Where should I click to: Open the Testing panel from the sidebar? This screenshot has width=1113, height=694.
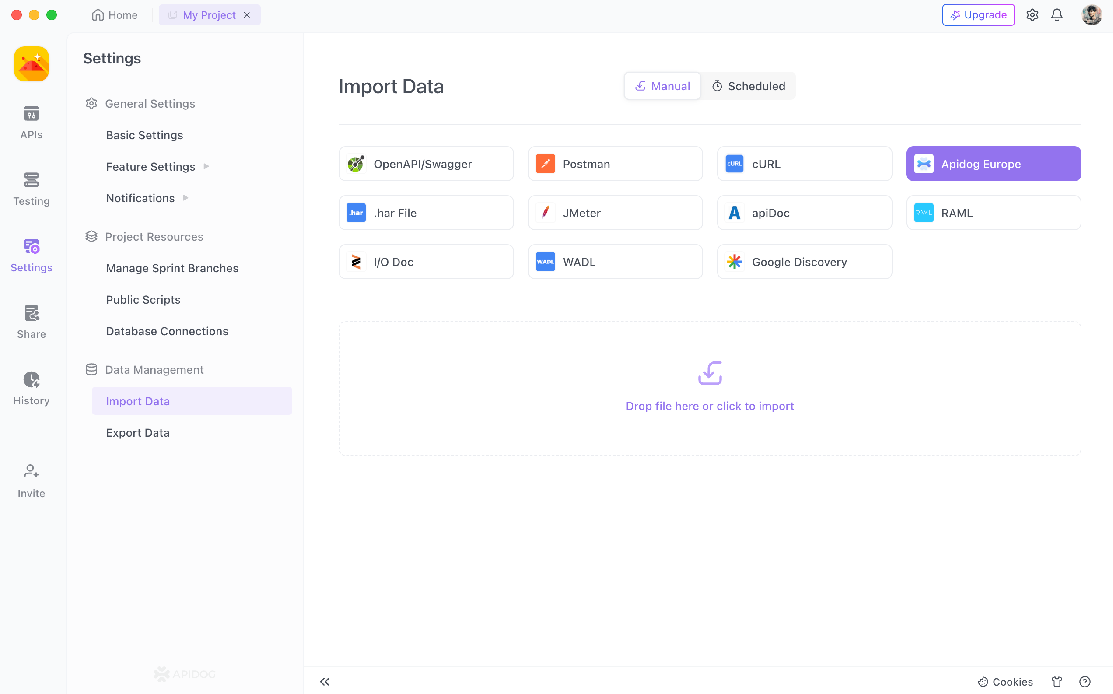31,188
